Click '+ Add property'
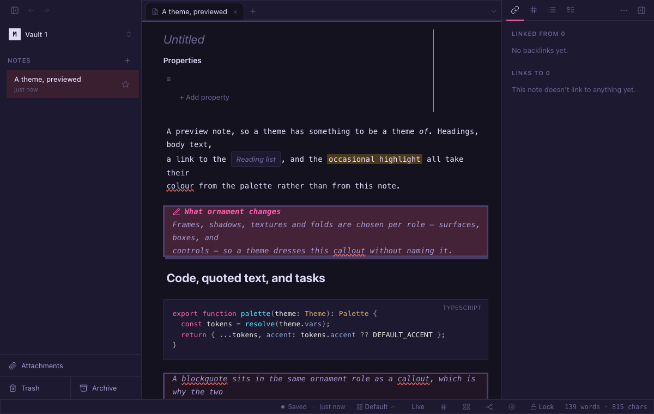654x414 pixels. tap(204, 98)
